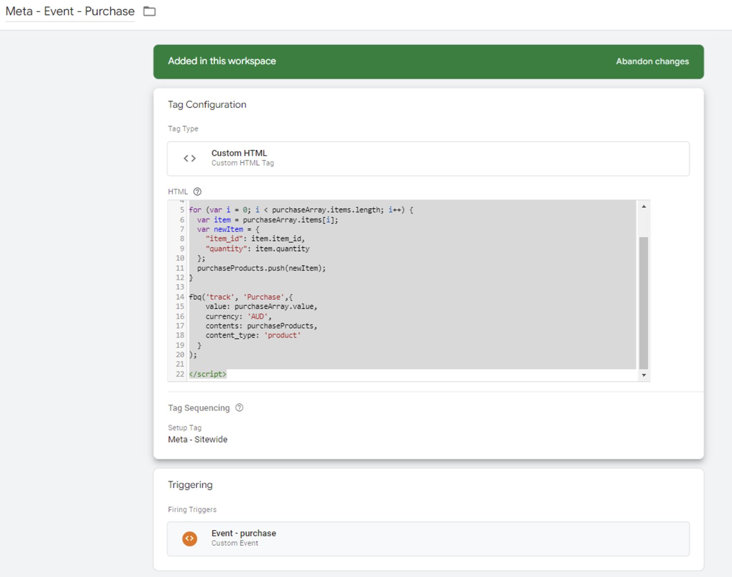The height and width of the screenshot is (577, 732).
Task: Click the orange Event - purchase trigger icon
Action: pos(190,539)
